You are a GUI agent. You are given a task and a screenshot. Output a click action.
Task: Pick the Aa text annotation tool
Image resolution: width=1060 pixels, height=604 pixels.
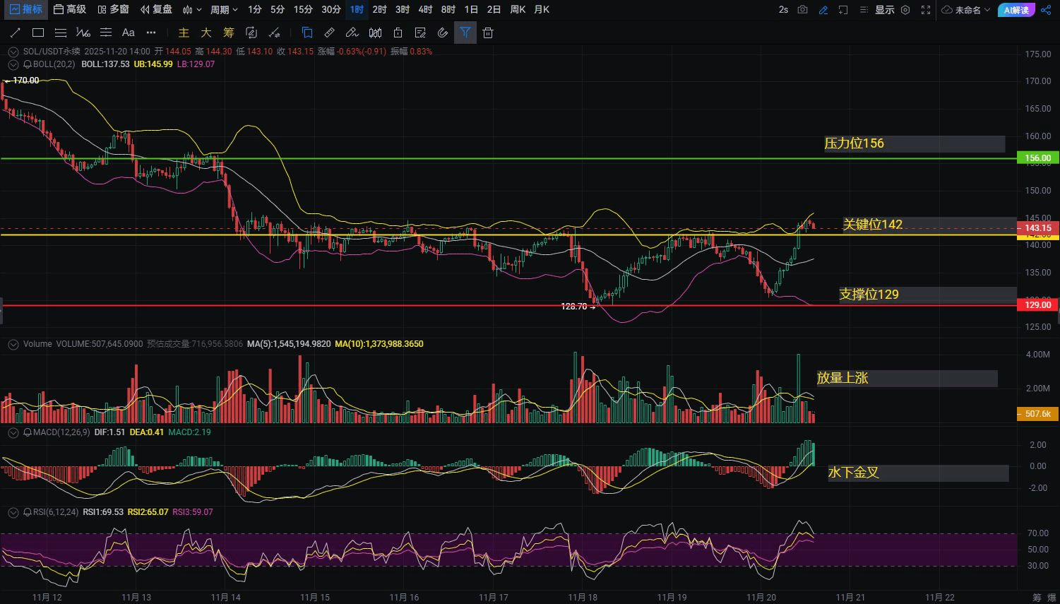128,32
